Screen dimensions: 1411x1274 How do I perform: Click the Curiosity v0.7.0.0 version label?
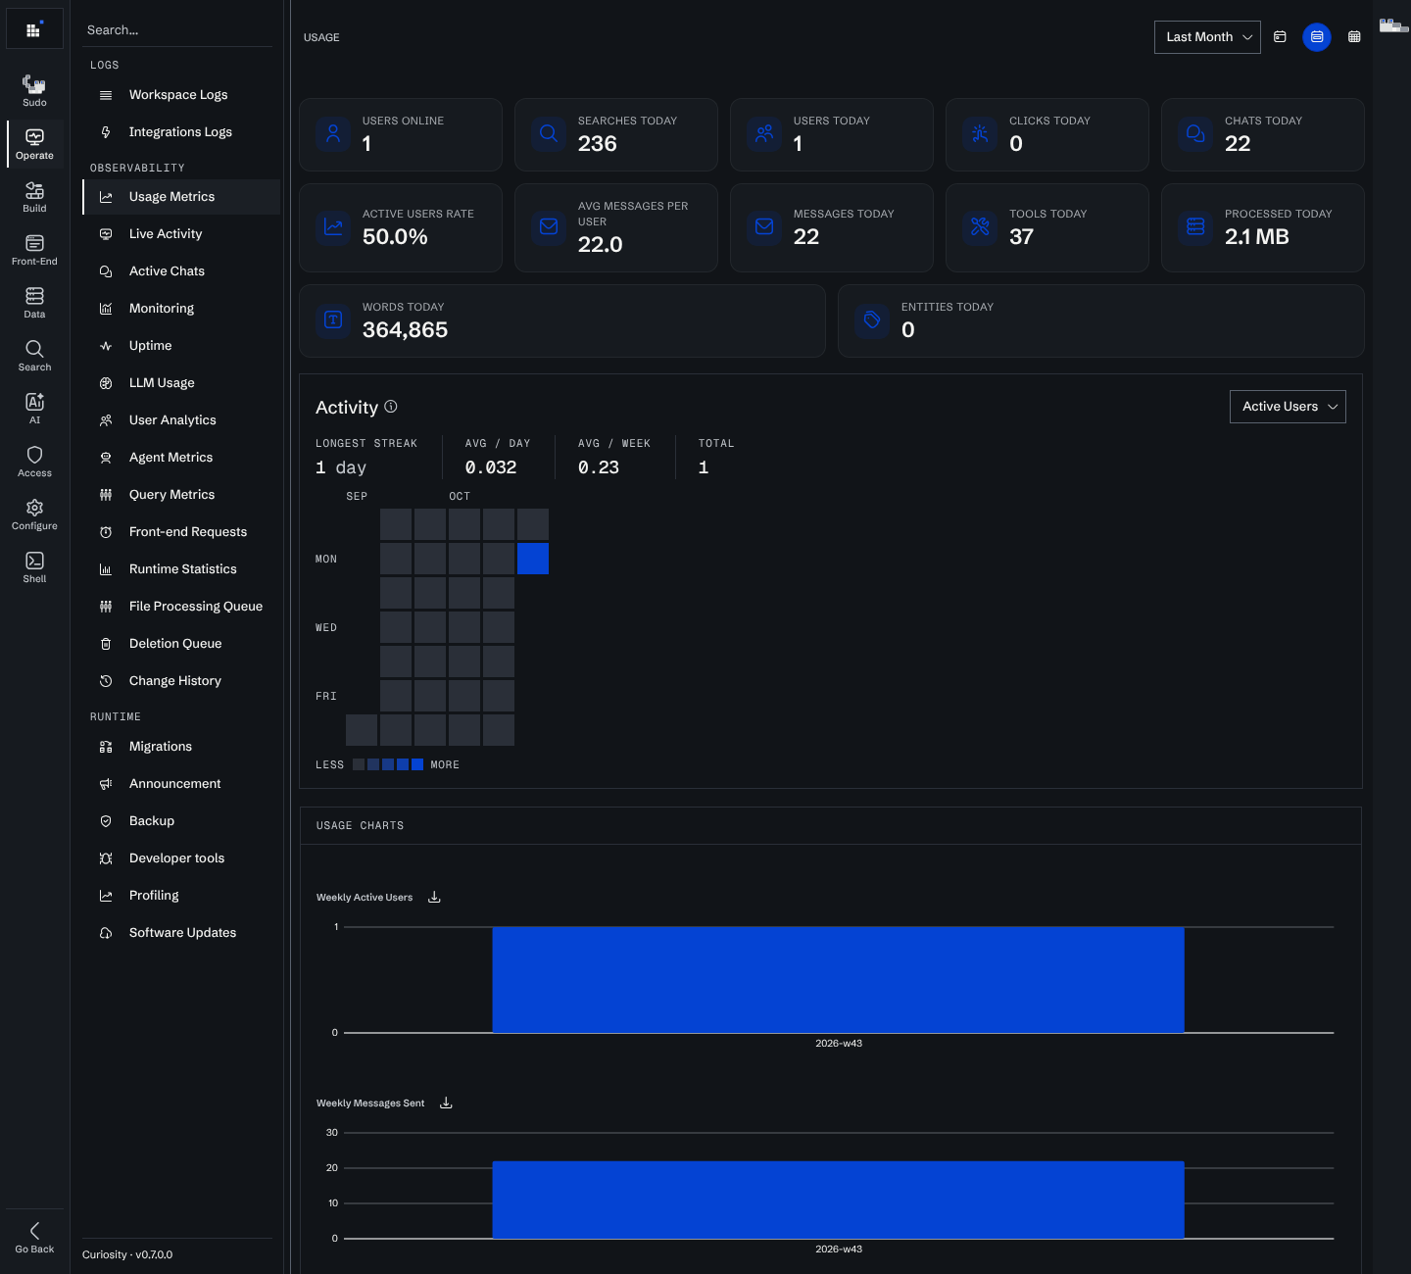(127, 1254)
